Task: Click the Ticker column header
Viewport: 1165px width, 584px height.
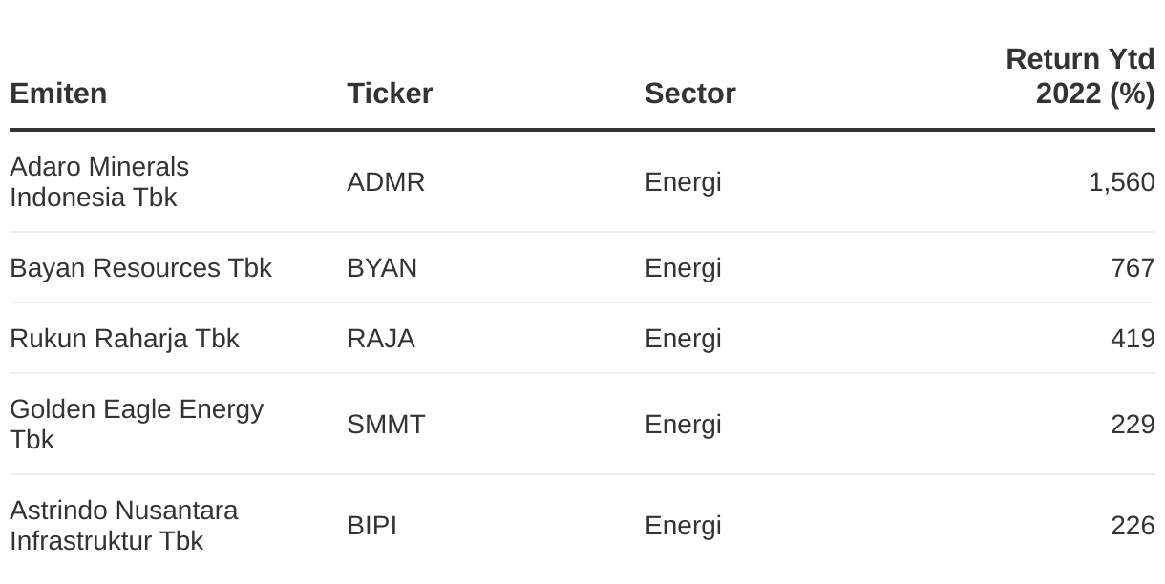Action: (390, 94)
